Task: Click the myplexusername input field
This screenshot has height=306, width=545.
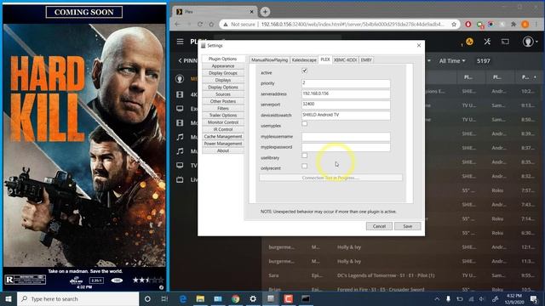Action: pyautogui.click(x=346, y=137)
